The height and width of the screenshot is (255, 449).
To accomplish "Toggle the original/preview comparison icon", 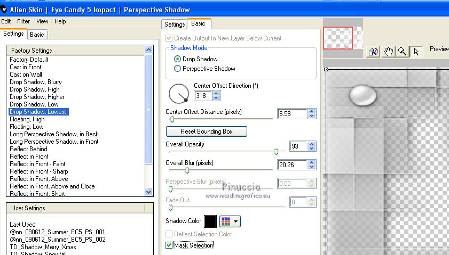I will point(373,52).
